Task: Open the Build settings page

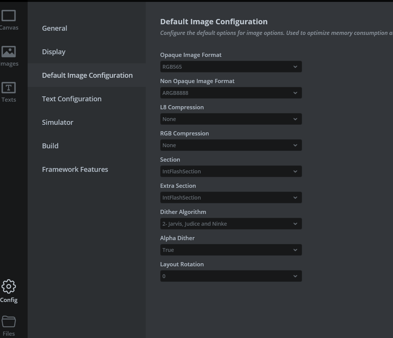Action: [x=50, y=146]
